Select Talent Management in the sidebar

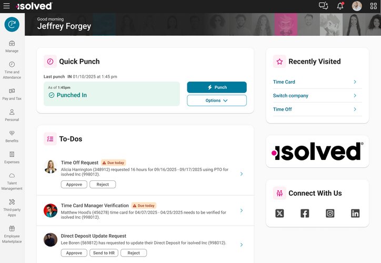pos(12,181)
